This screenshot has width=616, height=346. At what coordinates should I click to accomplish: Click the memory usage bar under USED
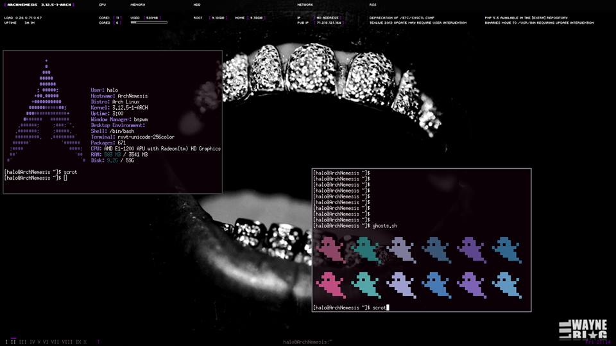coord(149,23)
